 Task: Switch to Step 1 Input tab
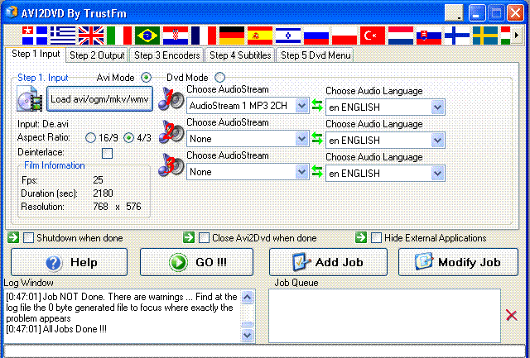[36, 55]
